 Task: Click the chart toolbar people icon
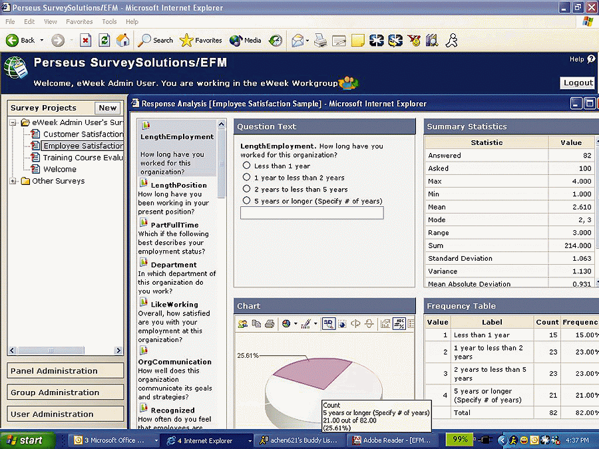[242, 324]
